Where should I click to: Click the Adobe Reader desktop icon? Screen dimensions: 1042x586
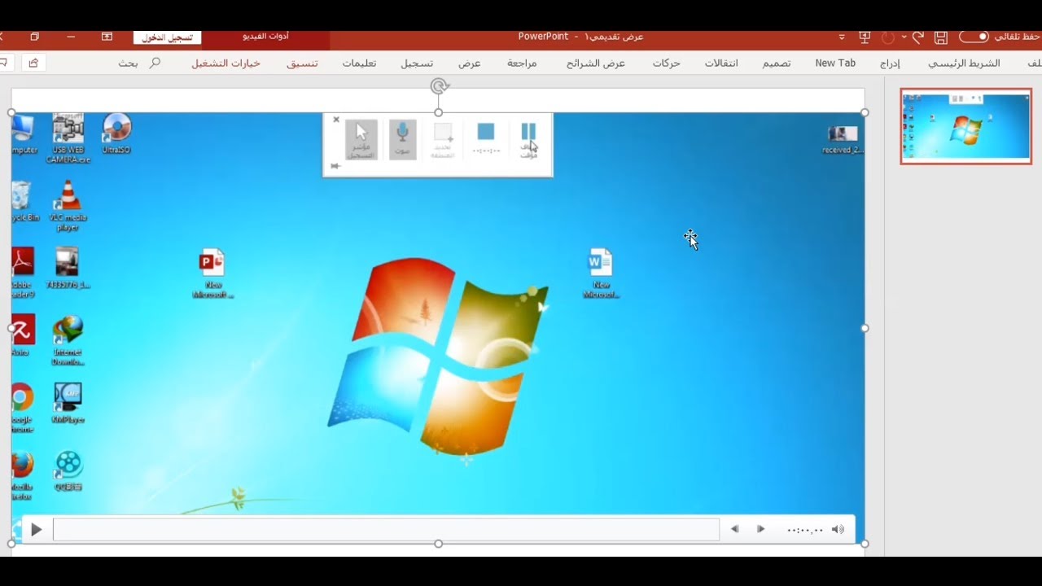(21, 273)
